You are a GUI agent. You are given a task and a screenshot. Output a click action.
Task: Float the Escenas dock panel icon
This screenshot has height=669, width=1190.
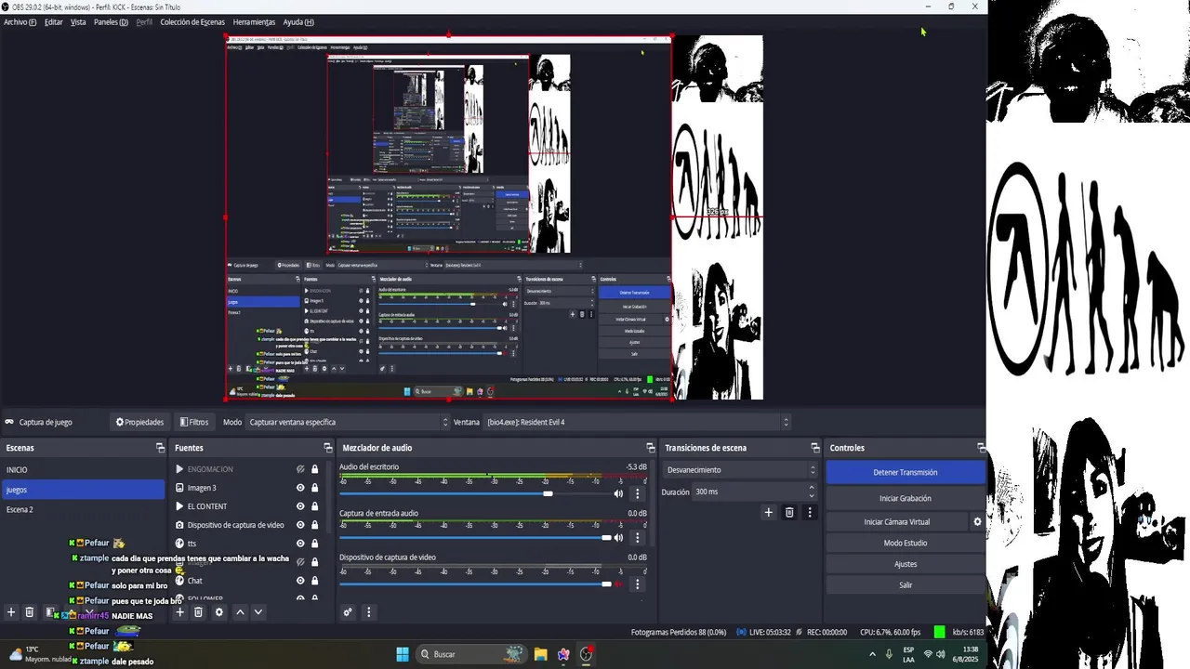click(x=160, y=448)
